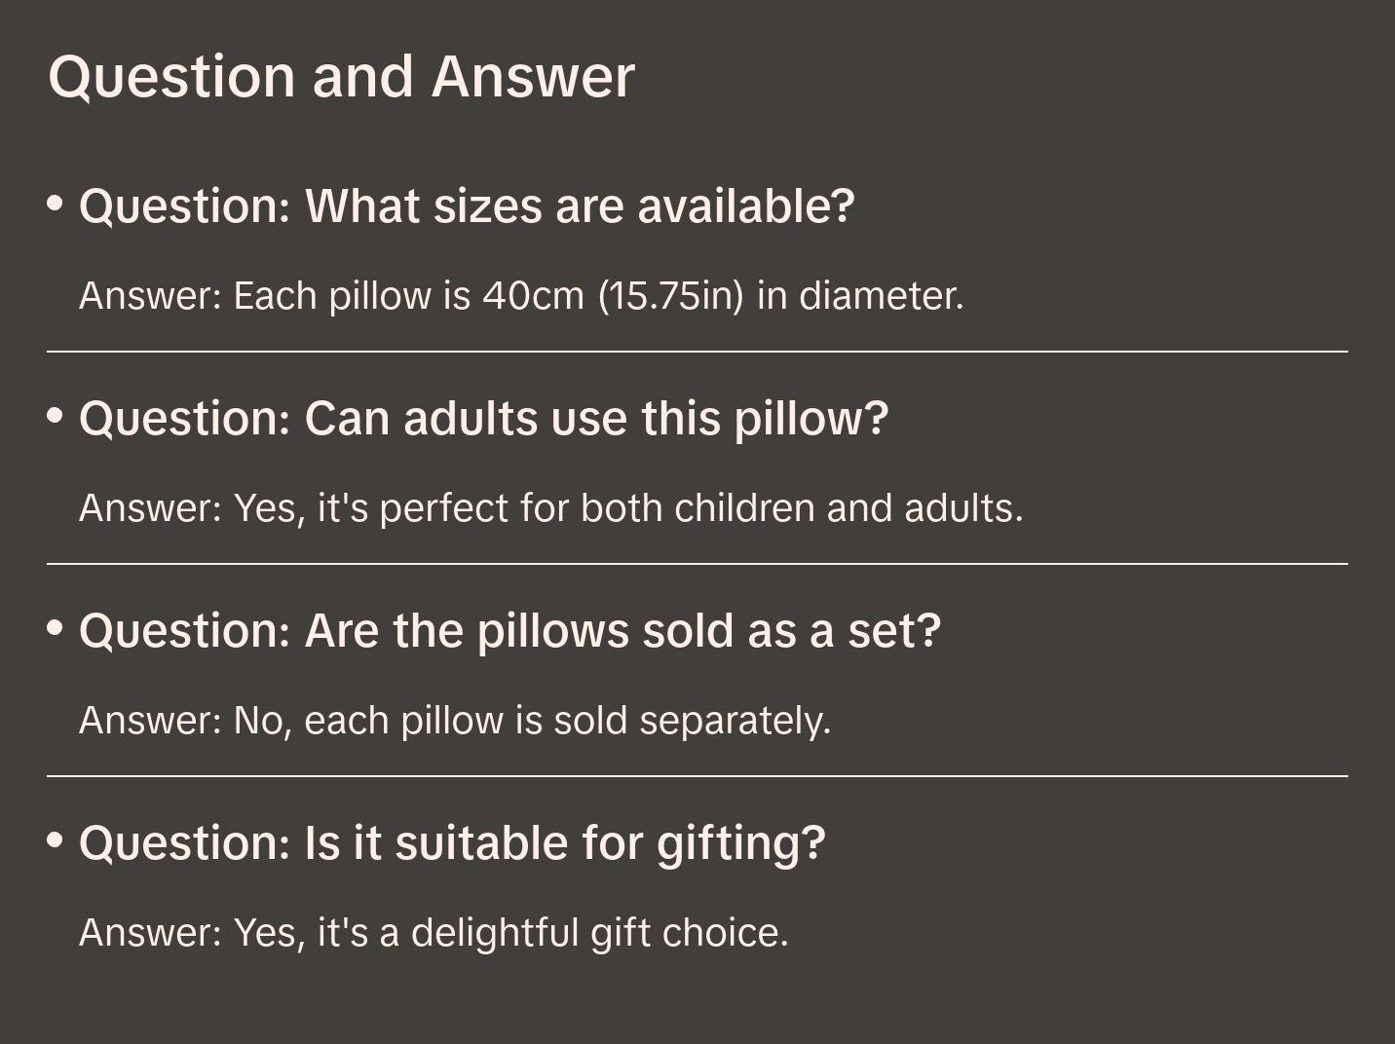
Task: Click the divider above the gifting question
Action: [697, 776]
